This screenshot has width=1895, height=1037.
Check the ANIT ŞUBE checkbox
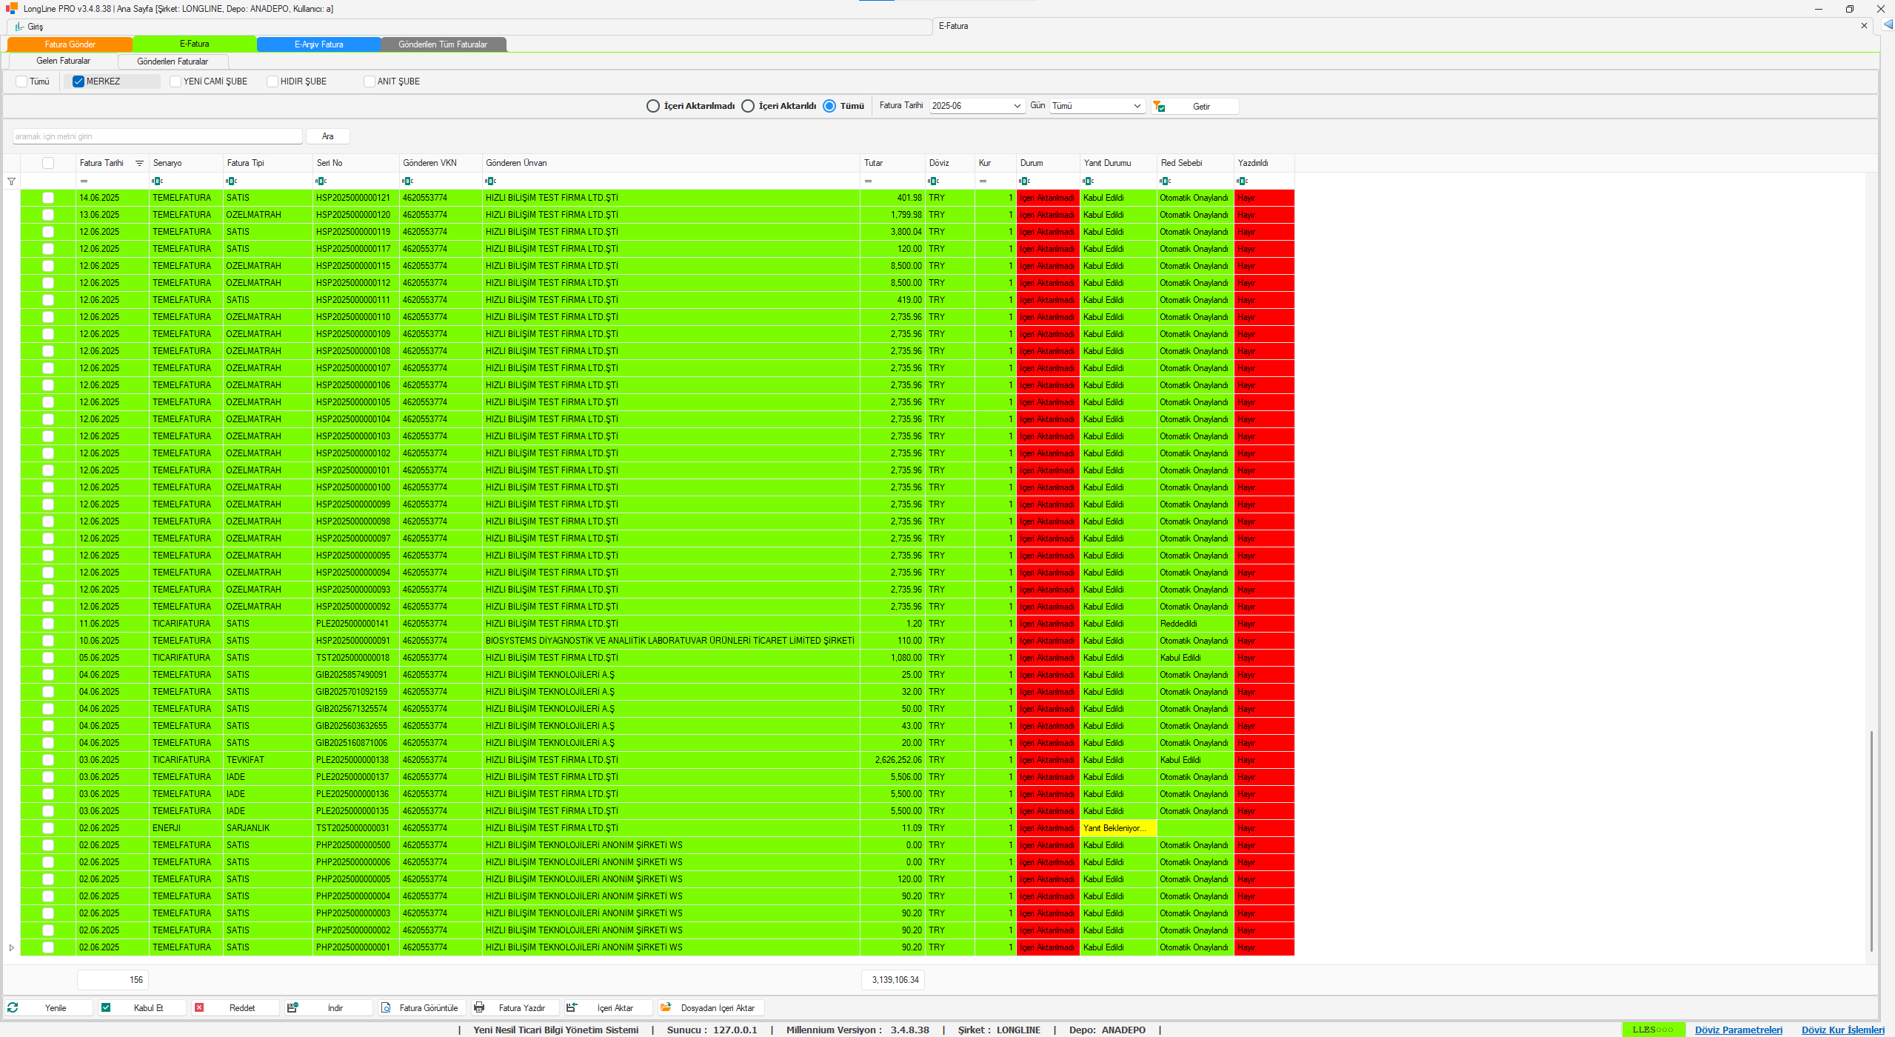tap(370, 81)
